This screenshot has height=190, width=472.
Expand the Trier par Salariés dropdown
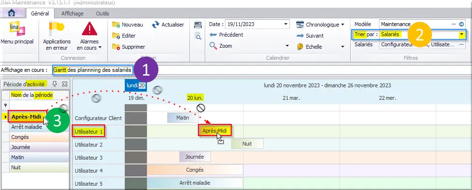(461, 34)
